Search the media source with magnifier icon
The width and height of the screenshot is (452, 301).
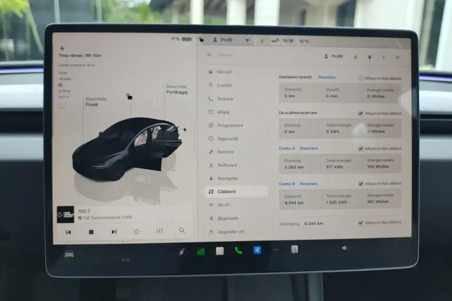point(182,230)
